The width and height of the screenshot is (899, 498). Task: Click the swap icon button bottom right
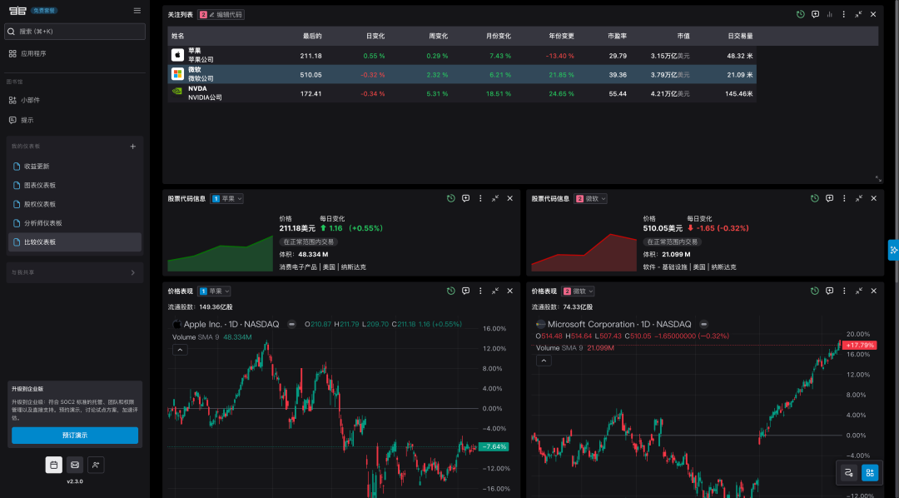[x=848, y=473]
